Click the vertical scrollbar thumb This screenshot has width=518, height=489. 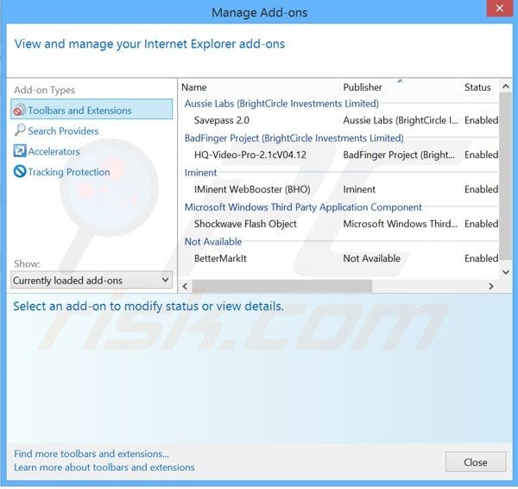(505, 176)
